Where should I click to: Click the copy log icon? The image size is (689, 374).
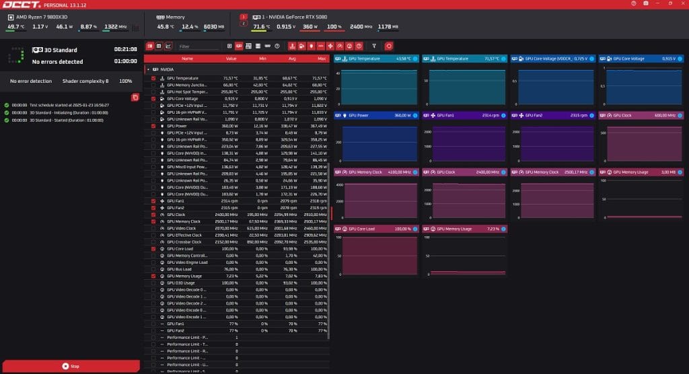tap(135, 98)
